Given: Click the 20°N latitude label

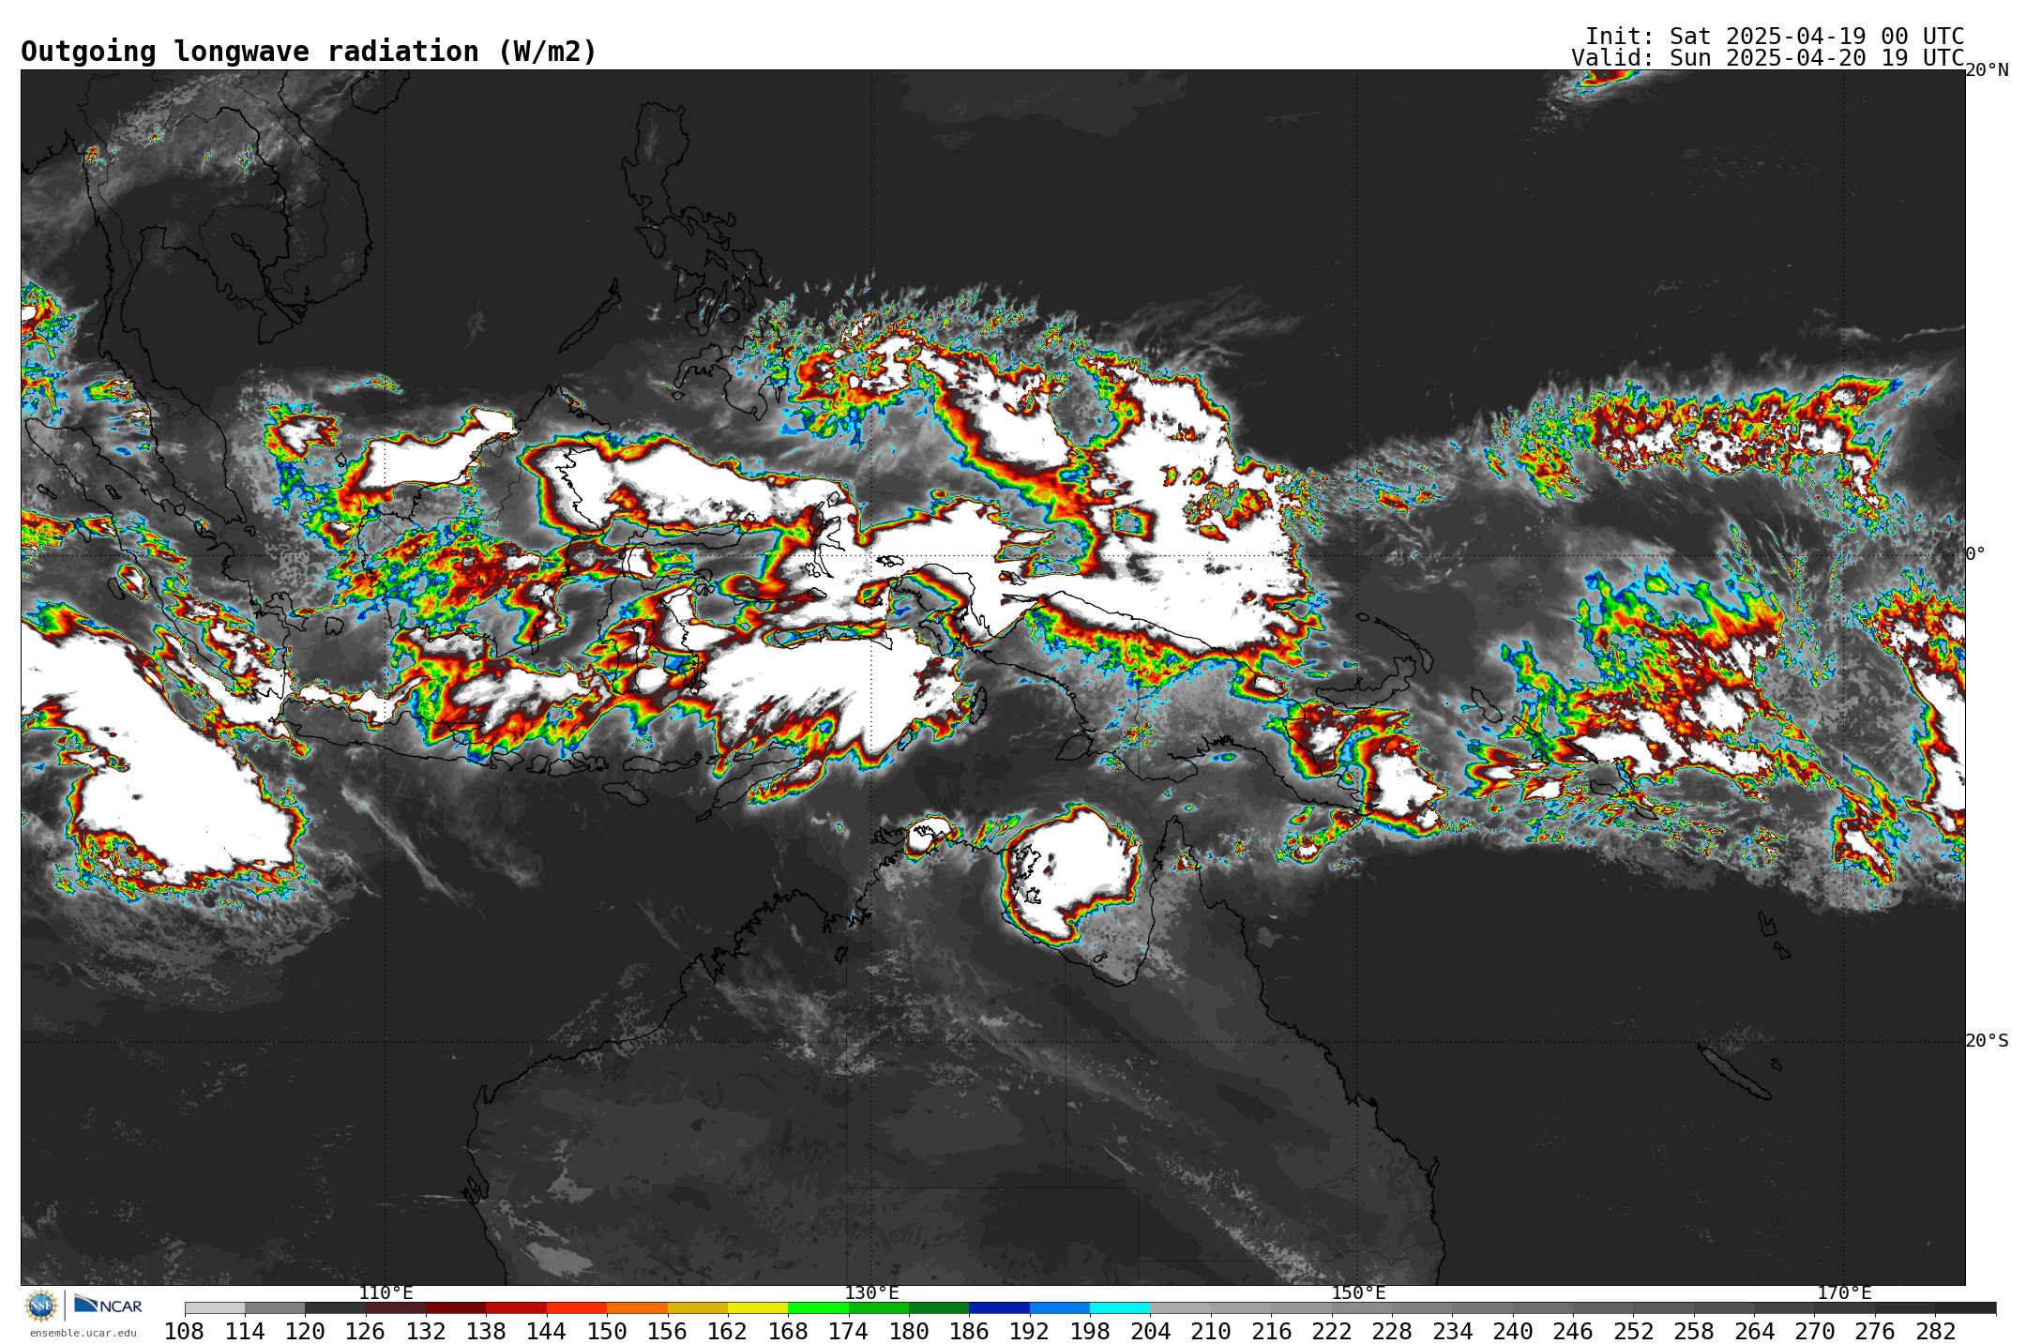Looking at the screenshot, I should point(1987,70).
